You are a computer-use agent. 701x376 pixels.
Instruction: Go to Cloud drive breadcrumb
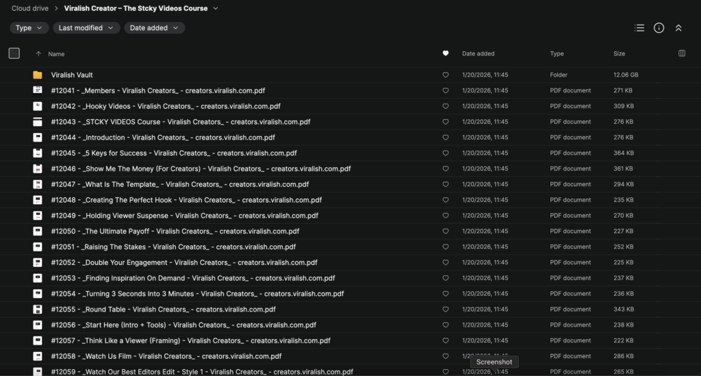click(x=30, y=8)
